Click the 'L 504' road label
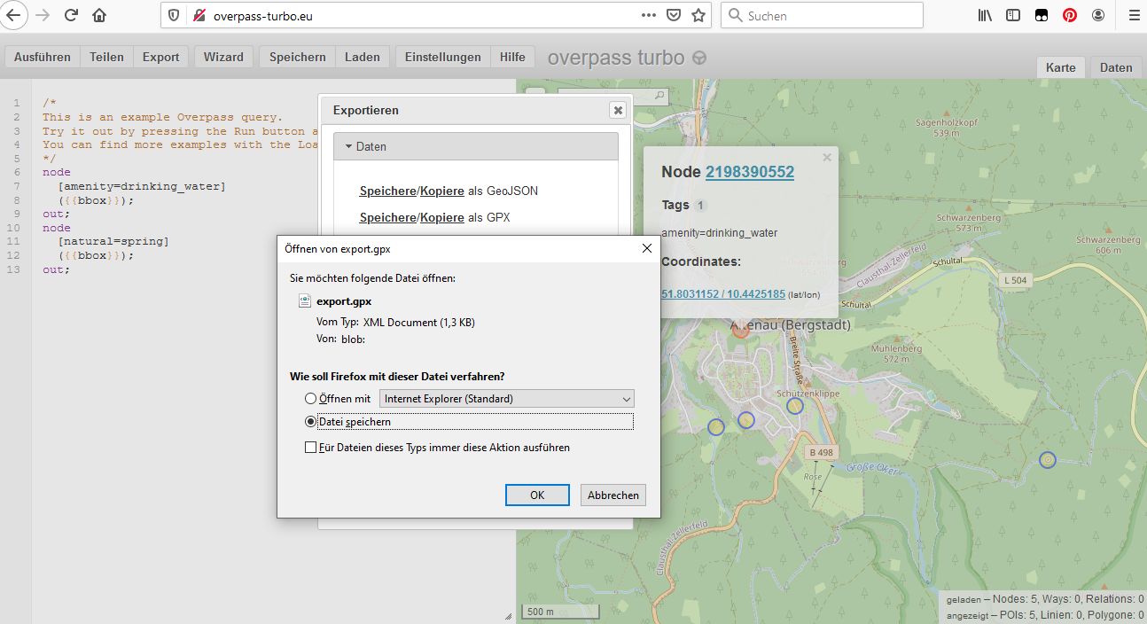 pyautogui.click(x=1016, y=280)
